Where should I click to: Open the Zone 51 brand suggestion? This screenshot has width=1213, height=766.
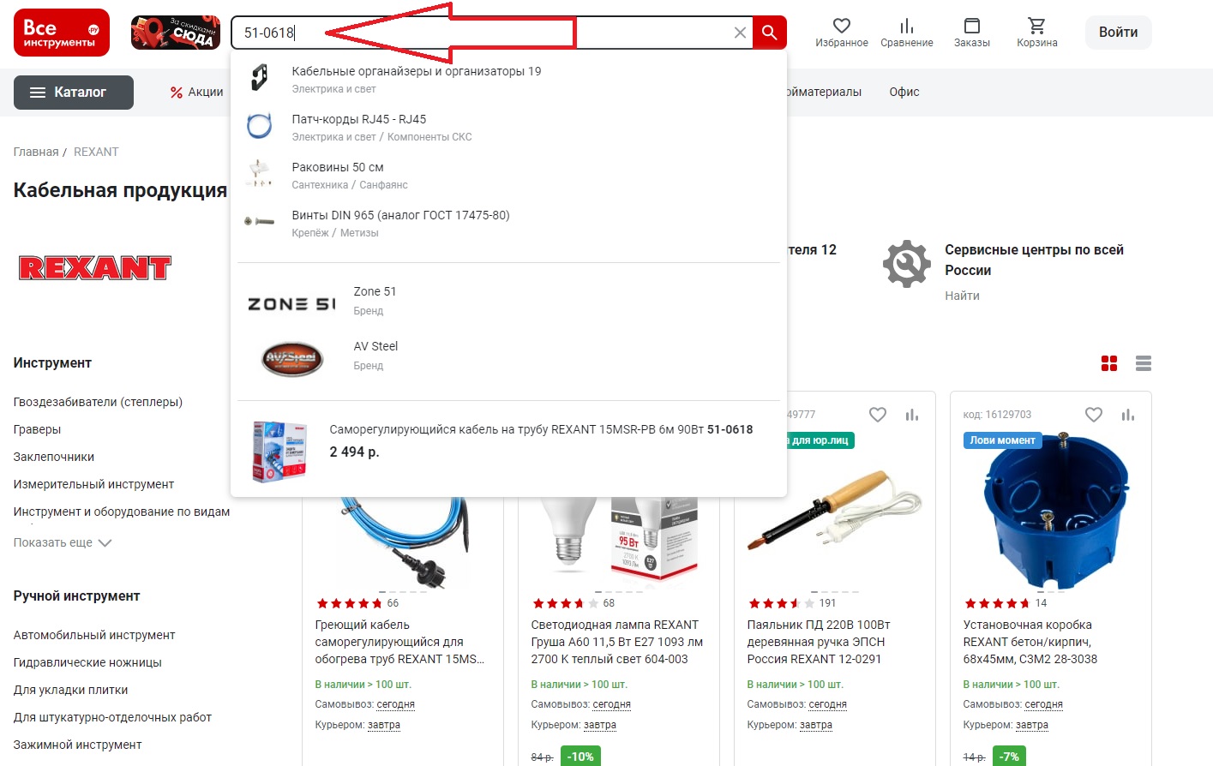point(509,300)
